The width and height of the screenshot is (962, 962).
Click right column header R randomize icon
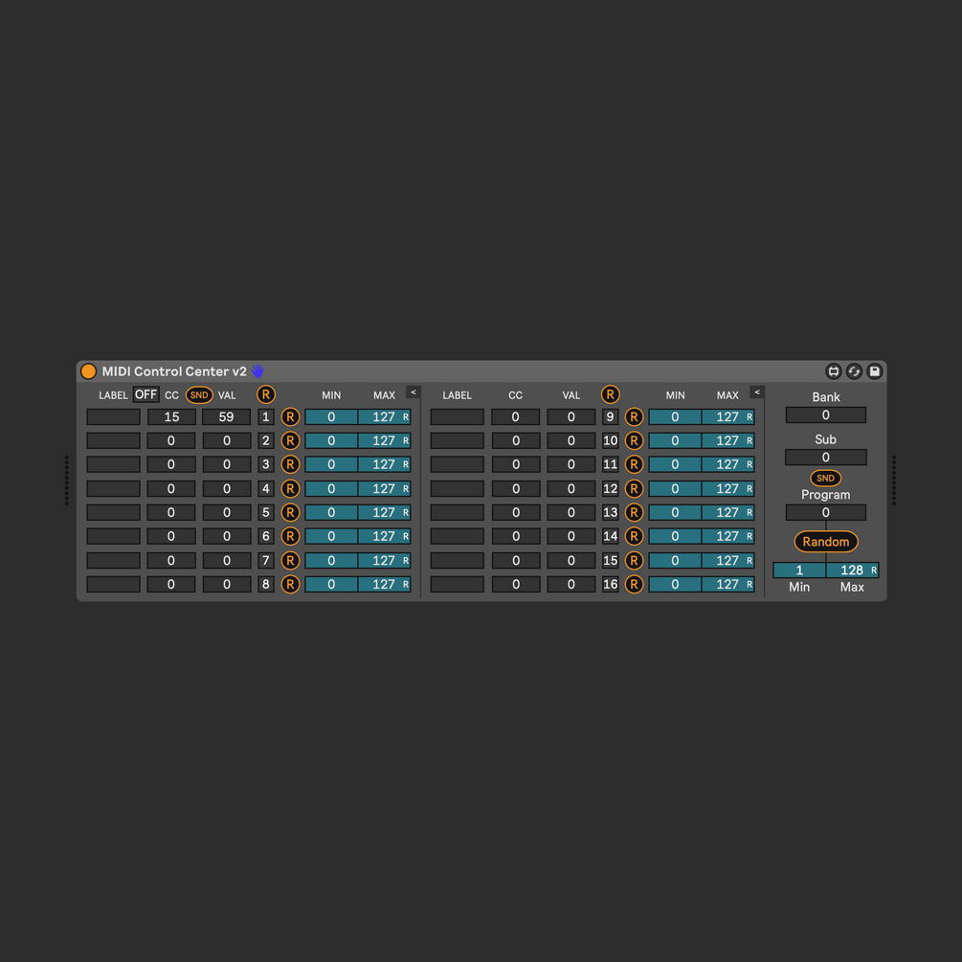click(610, 394)
